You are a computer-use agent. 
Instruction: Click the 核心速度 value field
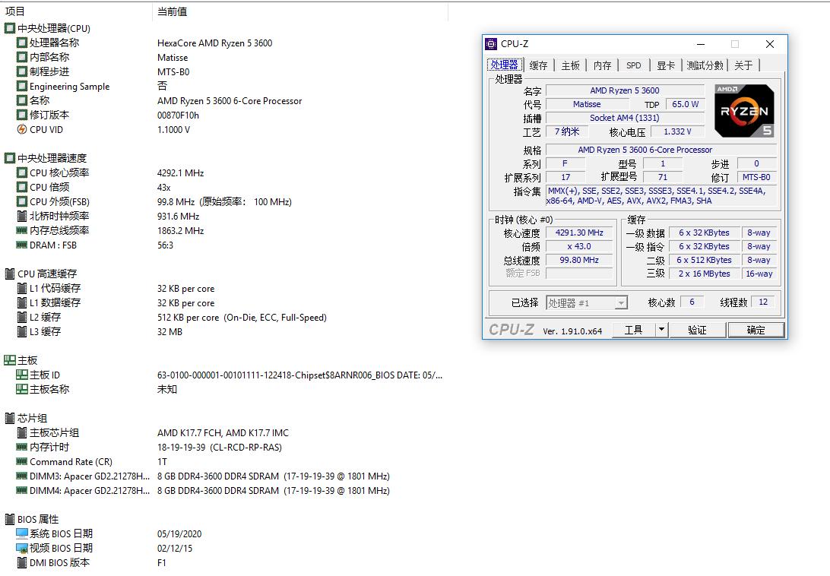(x=579, y=233)
